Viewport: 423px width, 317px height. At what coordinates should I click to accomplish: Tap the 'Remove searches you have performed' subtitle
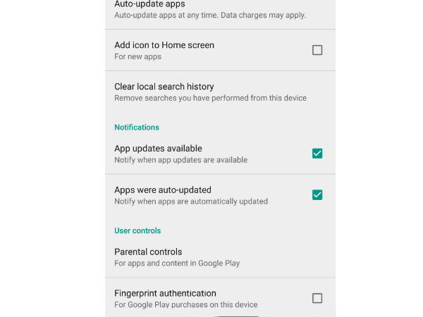point(210,98)
